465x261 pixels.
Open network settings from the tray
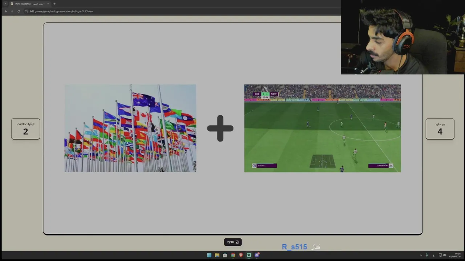[440, 255]
